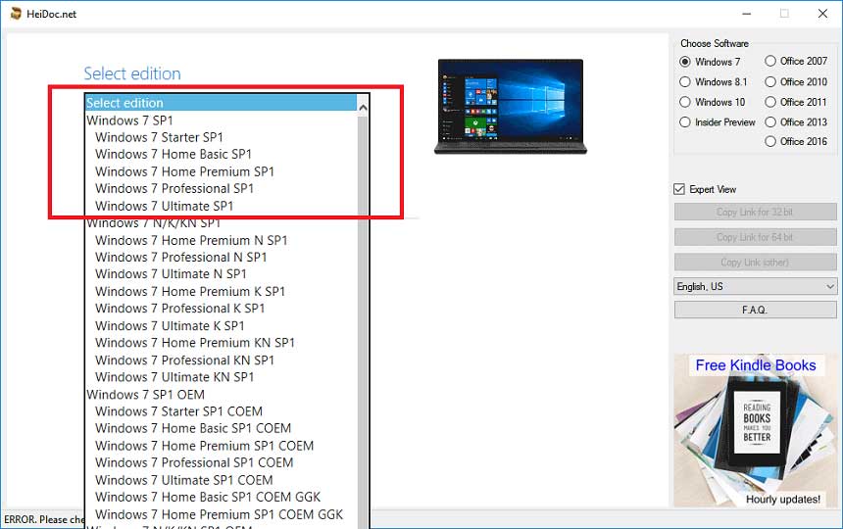Pick the Office 2011 radio button

tap(770, 102)
